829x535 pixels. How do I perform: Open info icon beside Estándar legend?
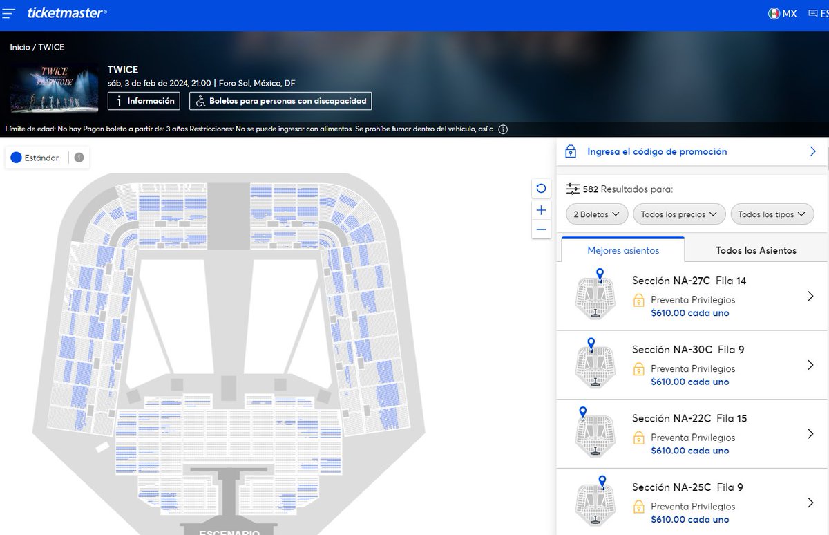click(79, 158)
